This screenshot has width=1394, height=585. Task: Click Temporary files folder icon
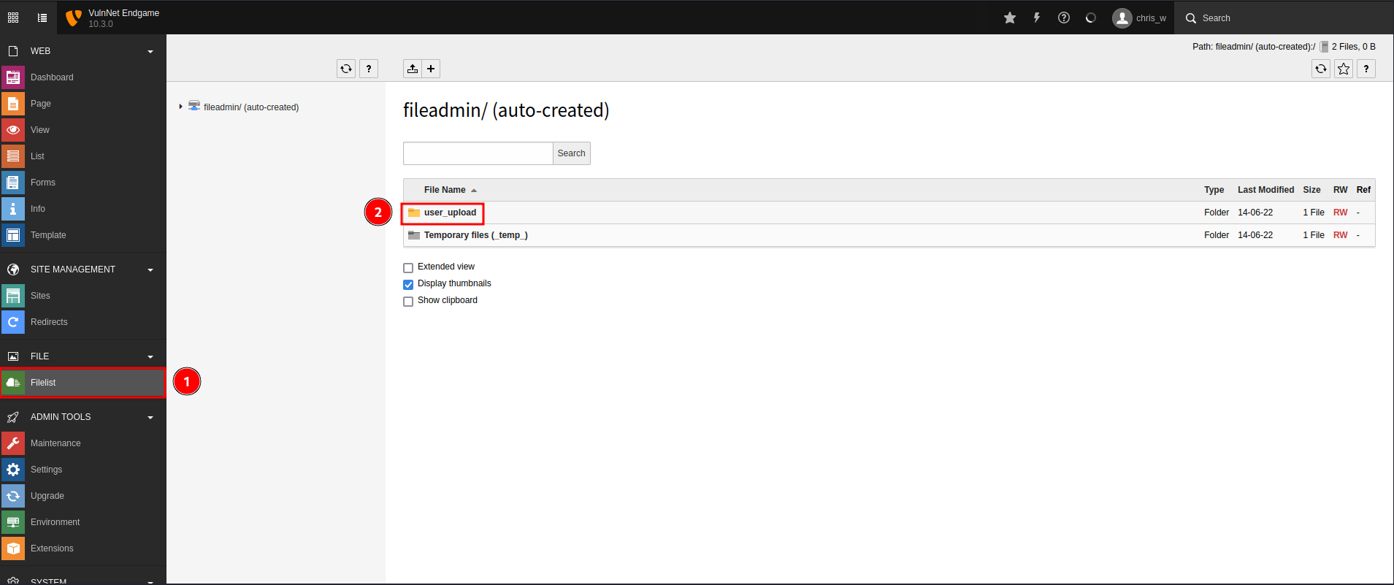point(414,235)
